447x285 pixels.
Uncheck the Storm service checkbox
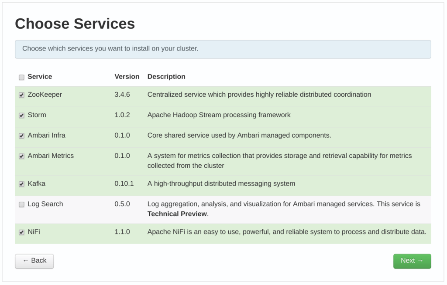point(21,115)
